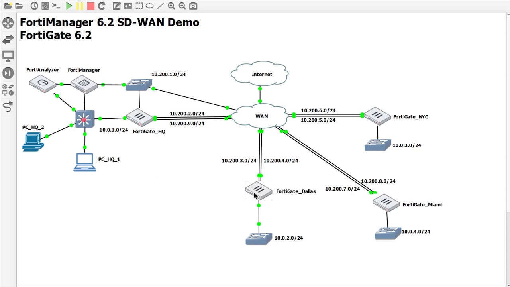Start all nodes with green play
510x287 pixels.
click(69, 6)
